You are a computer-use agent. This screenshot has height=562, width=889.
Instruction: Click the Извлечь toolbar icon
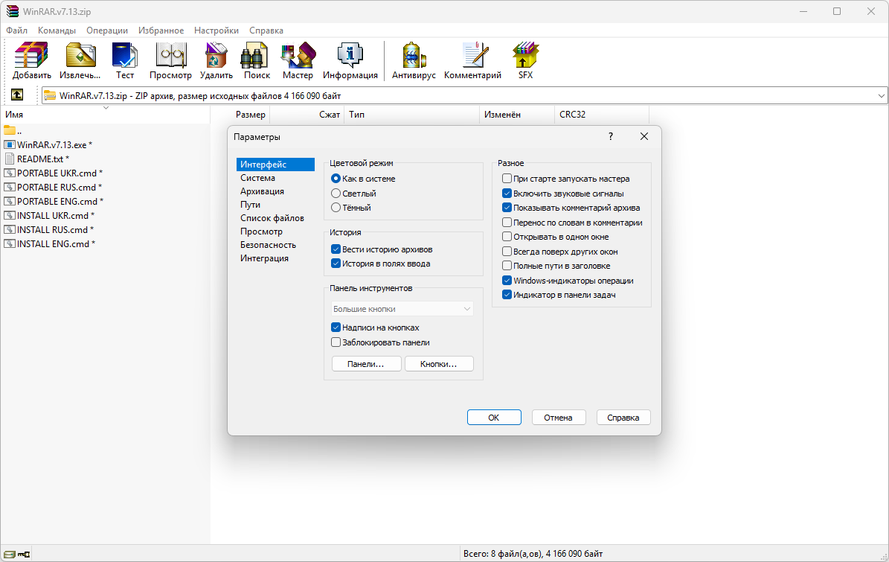[x=80, y=55]
